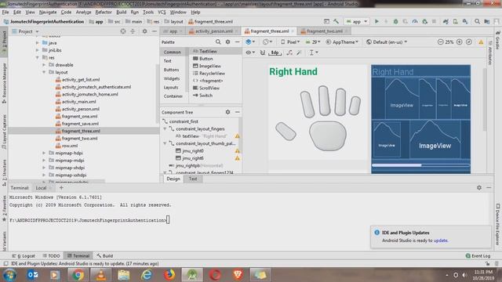Click the Clear Constraints icon
502x282 pixels.
[289, 52]
